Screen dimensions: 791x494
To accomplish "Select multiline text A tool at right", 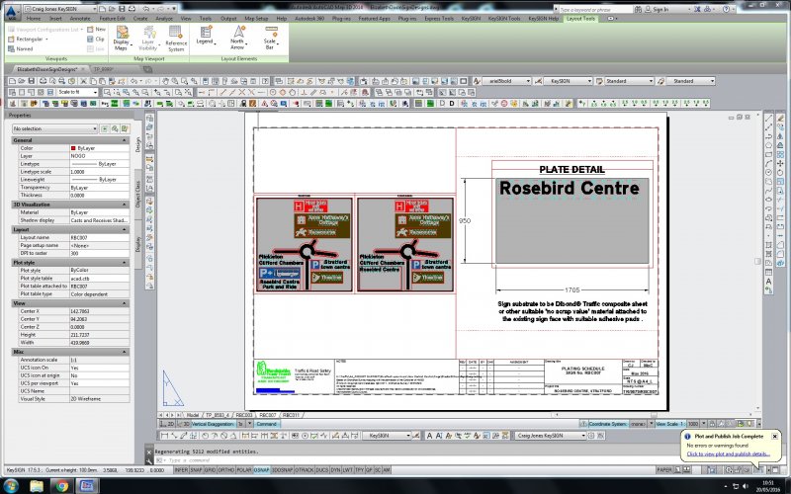I will pyautogui.click(x=768, y=282).
